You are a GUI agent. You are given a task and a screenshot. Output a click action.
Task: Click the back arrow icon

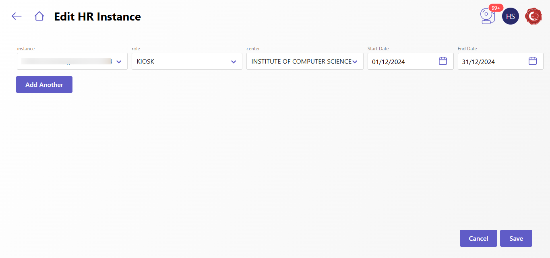click(x=17, y=16)
